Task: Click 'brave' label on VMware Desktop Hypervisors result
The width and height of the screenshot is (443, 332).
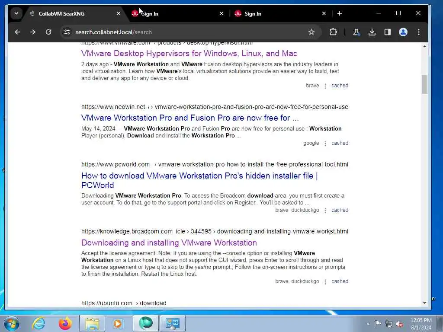Action: (312, 86)
